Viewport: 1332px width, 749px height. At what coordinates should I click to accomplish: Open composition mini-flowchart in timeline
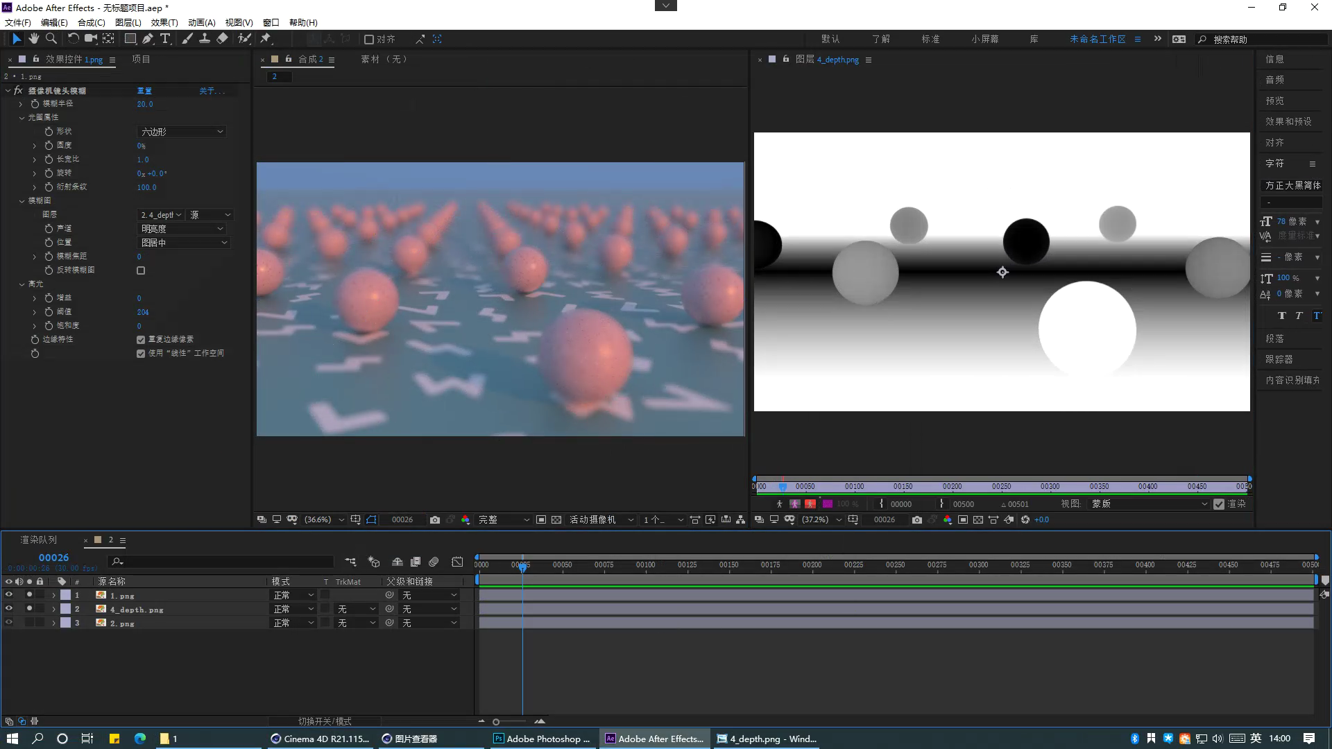click(351, 562)
